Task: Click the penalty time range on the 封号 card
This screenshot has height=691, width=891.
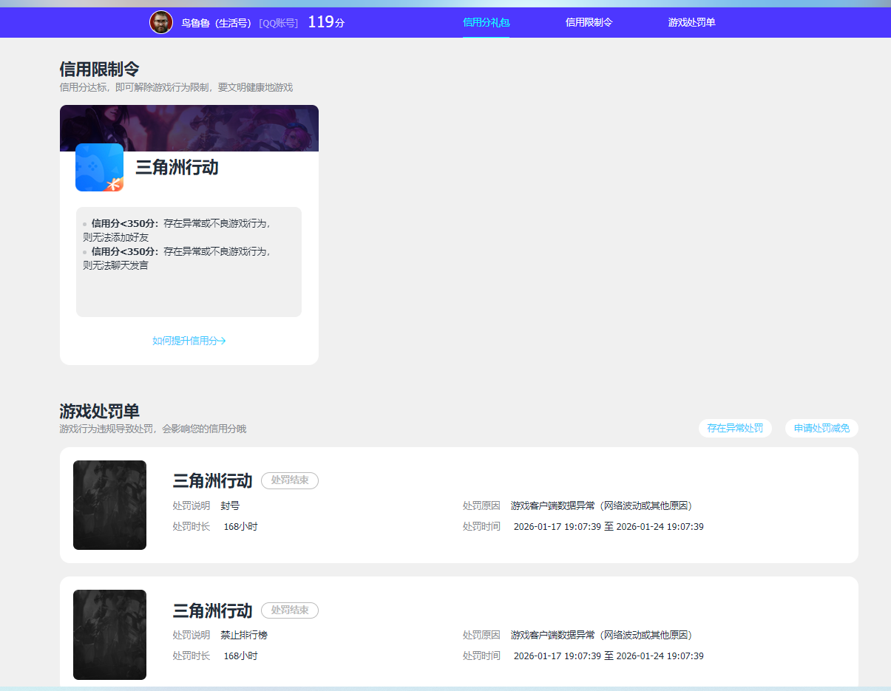Action: 609,527
